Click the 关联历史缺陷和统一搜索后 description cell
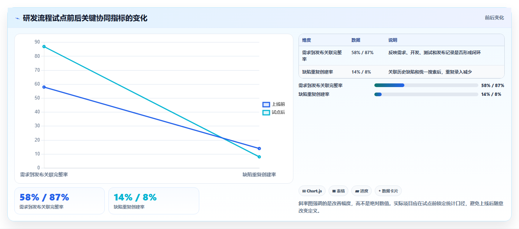Screen dimensions: 519x229 point(430,72)
